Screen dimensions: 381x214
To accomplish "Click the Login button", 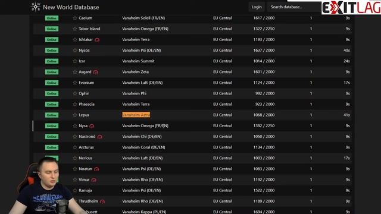I will [x=257, y=7].
